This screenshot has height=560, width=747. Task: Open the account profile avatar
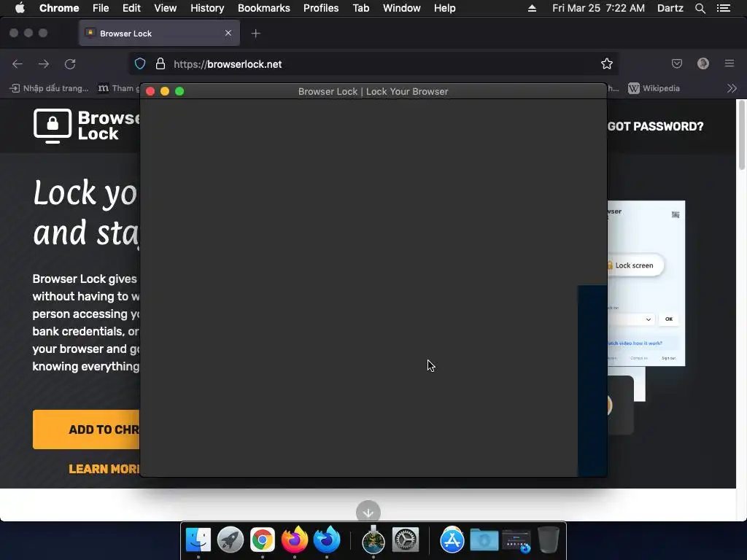point(703,63)
